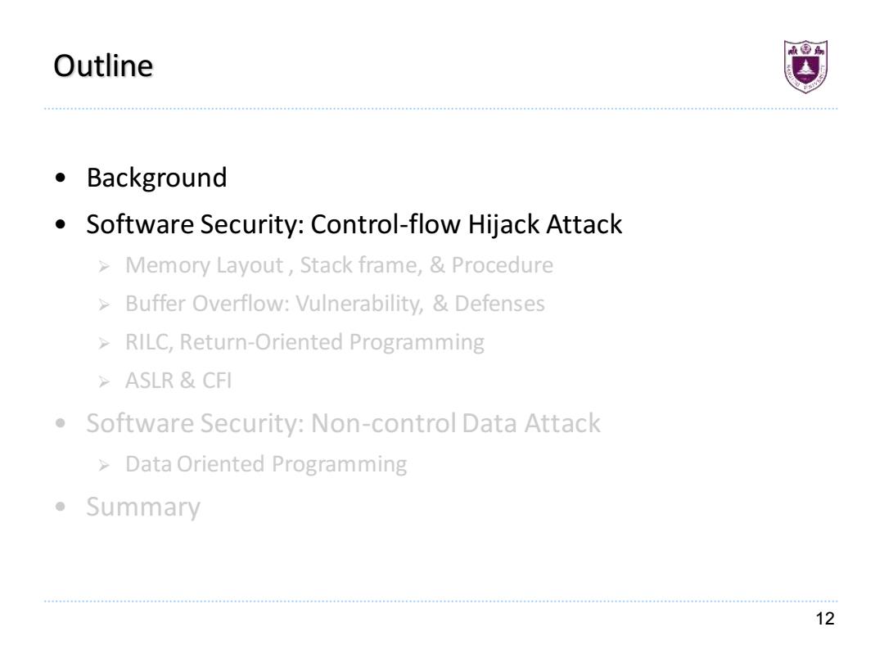Click the Outline slide title
The width and height of the screenshot is (884, 663).
coord(103,66)
